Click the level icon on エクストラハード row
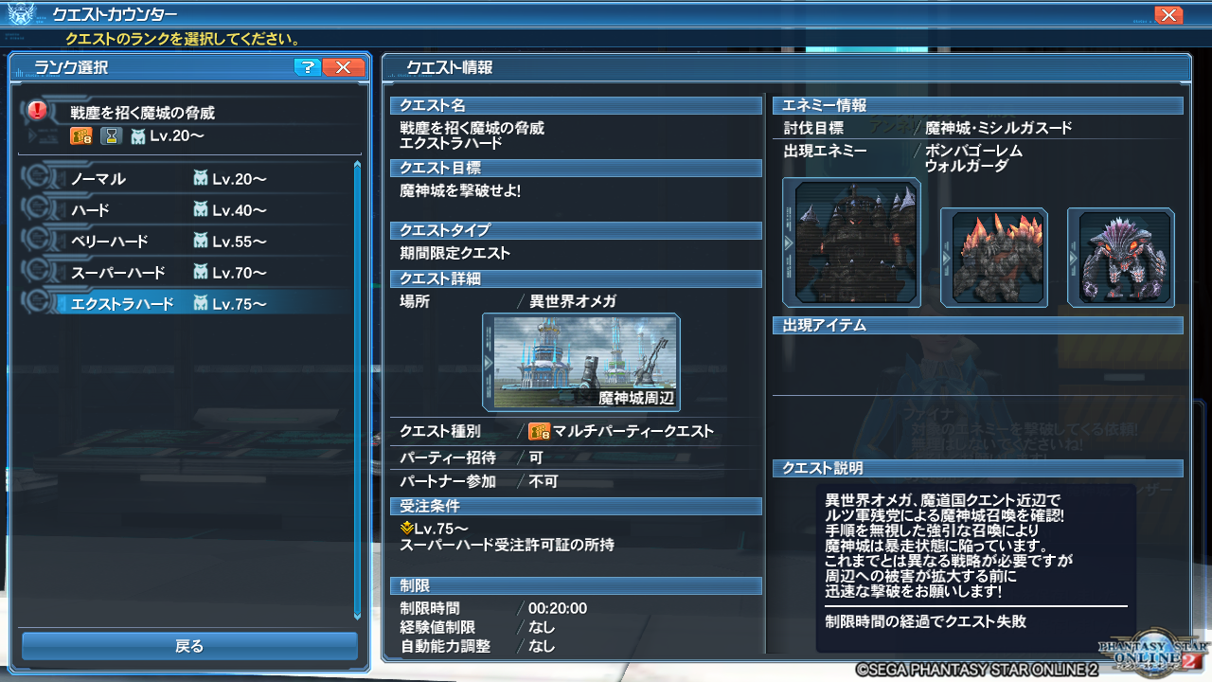The image size is (1212, 682). (x=200, y=304)
